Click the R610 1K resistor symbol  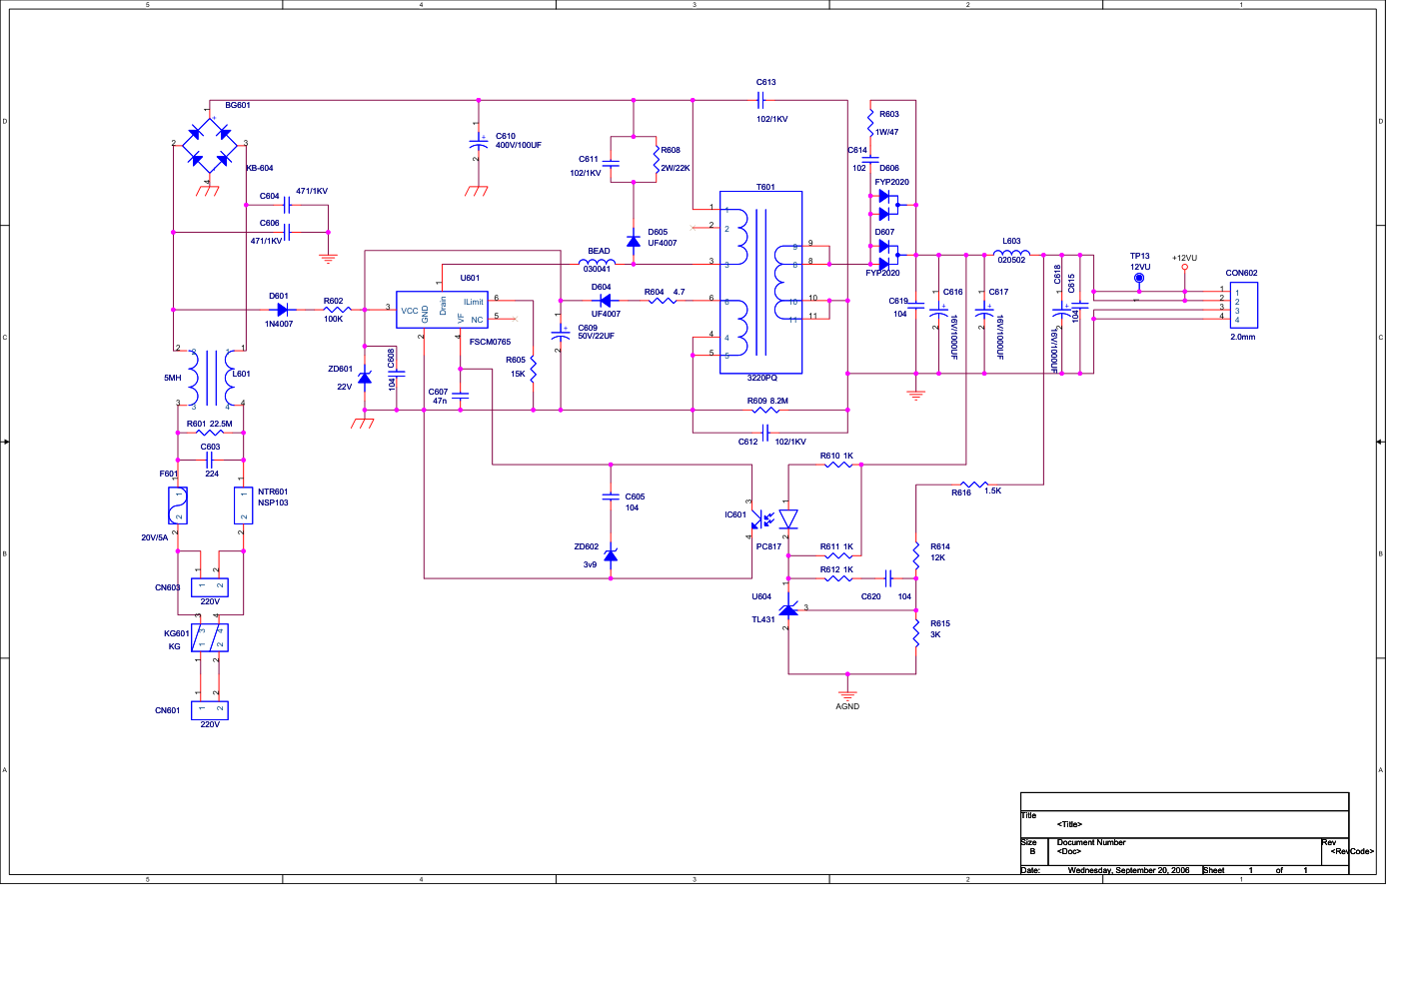(x=837, y=465)
